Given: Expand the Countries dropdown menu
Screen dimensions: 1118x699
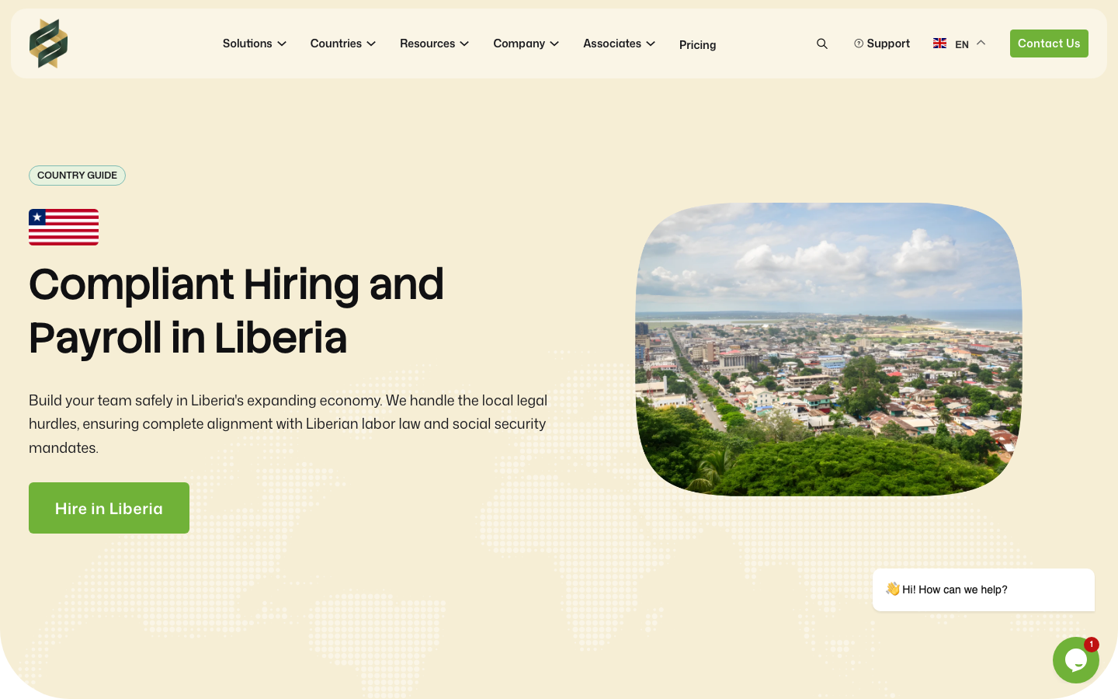Looking at the screenshot, I should [x=343, y=43].
